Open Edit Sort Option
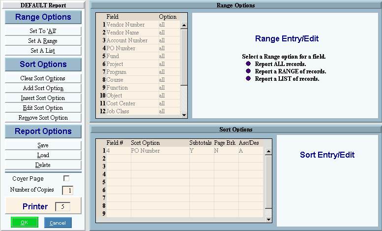The height and width of the screenshot is (231, 382). pyautogui.click(x=43, y=108)
